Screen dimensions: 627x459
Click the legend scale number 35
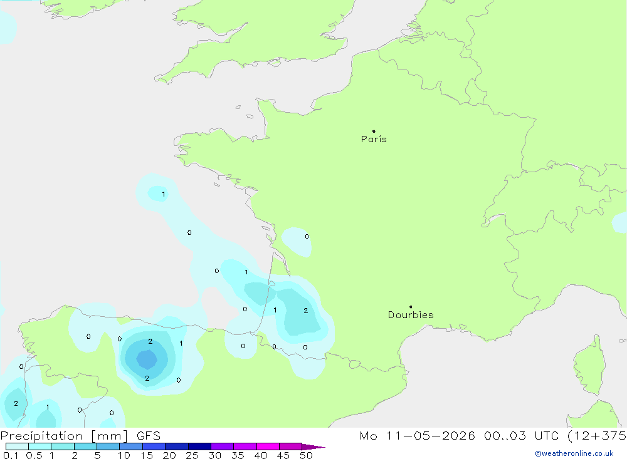click(238, 455)
